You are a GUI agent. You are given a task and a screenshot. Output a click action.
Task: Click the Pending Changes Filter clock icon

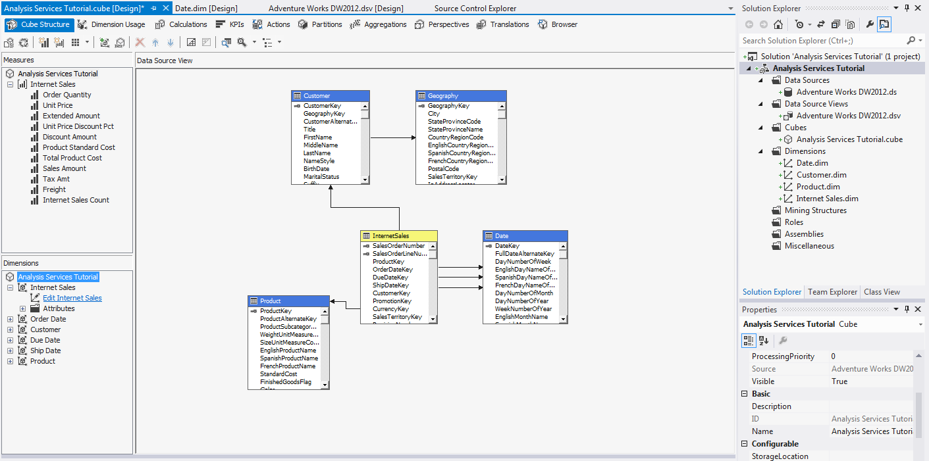(x=799, y=24)
